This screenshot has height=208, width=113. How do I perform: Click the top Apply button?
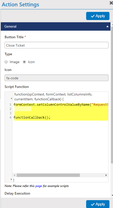click(98, 16)
